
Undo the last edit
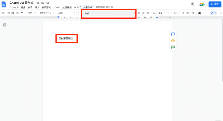[4, 13]
